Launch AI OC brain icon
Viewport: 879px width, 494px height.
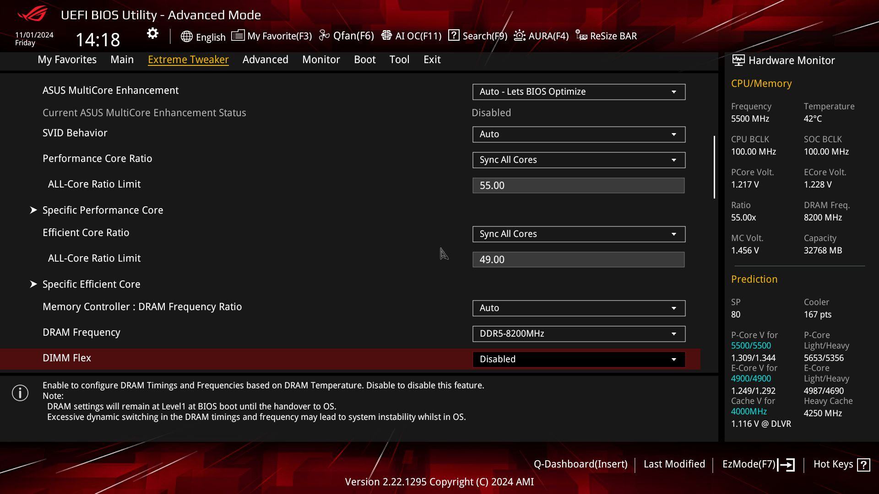click(x=386, y=36)
